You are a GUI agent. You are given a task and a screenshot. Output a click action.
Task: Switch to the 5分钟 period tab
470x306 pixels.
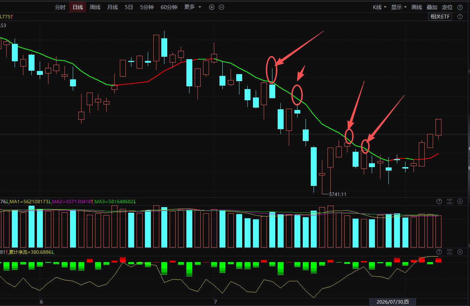pyautogui.click(x=147, y=7)
